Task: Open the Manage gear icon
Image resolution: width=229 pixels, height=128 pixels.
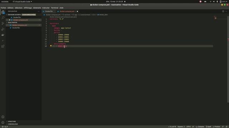Action: [3, 123]
